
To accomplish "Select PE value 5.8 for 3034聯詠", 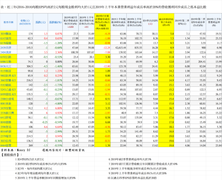I will (172, 34).
